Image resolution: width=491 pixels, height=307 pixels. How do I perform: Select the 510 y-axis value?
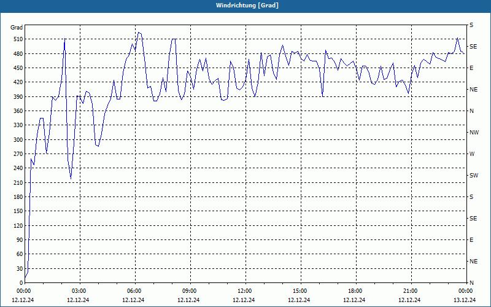tap(18, 39)
